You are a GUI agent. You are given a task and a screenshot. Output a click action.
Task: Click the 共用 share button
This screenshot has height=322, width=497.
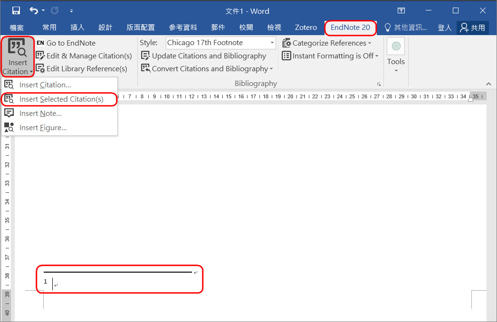pos(473,28)
